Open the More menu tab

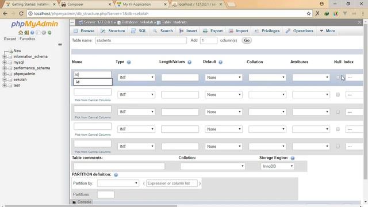[327, 31]
